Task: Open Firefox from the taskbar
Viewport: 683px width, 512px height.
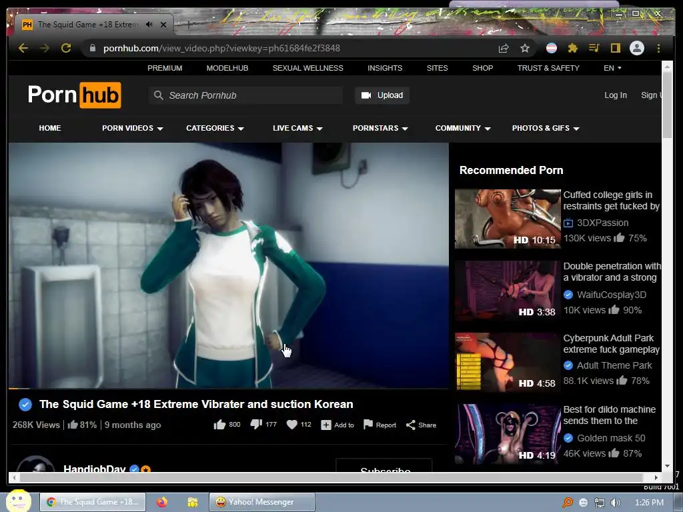Action: tap(162, 502)
